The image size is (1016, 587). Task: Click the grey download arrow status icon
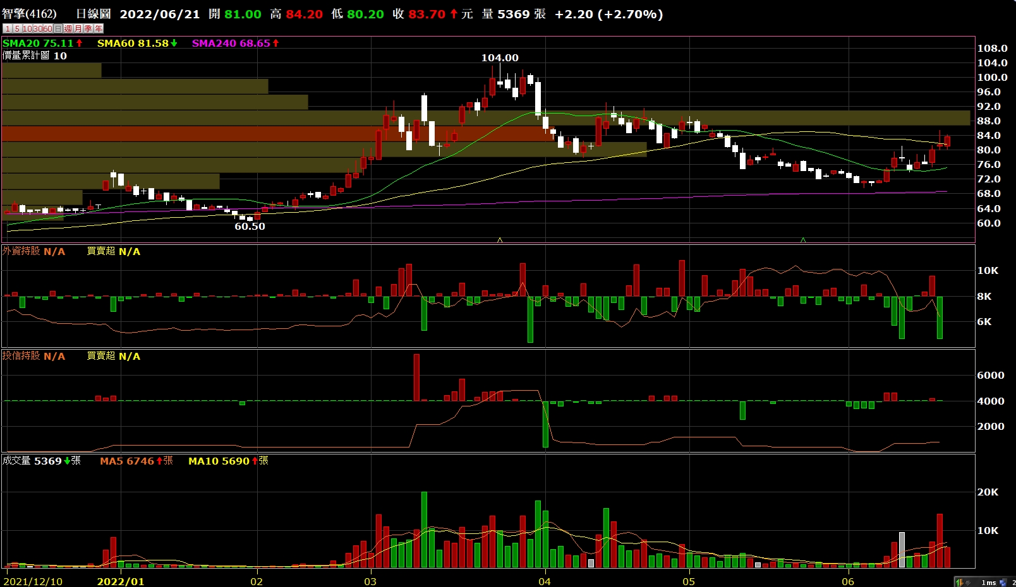(967, 583)
